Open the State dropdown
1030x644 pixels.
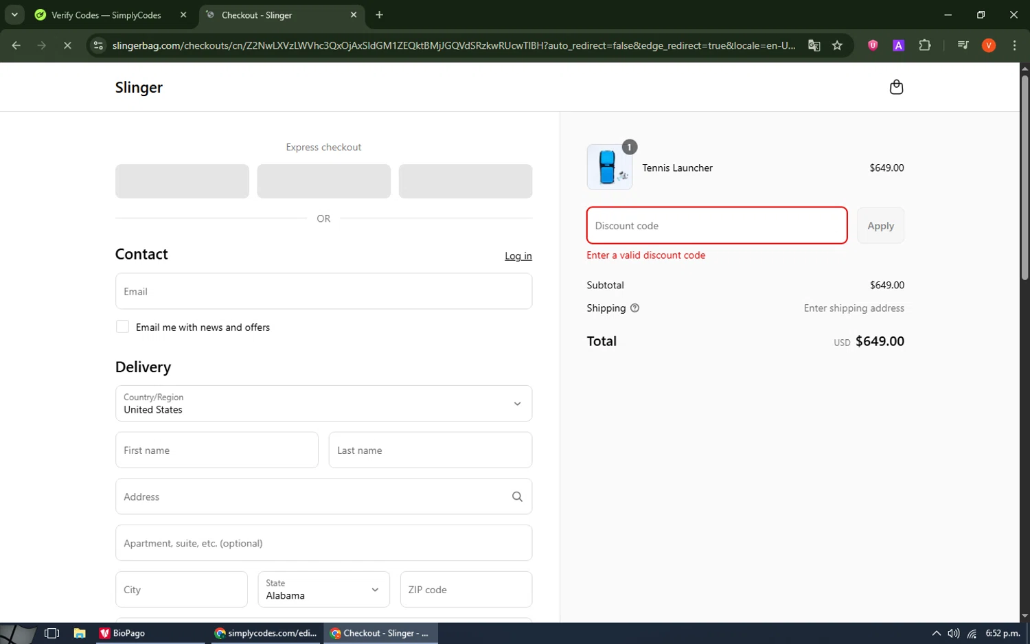[323, 589]
